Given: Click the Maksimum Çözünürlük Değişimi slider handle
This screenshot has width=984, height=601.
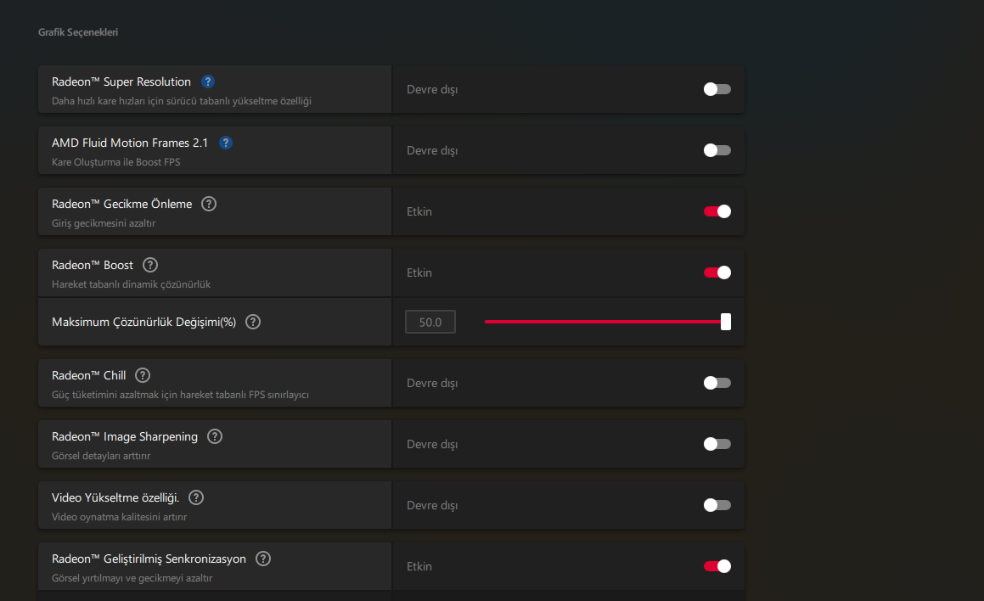Looking at the screenshot, I should tap(726, 322).
